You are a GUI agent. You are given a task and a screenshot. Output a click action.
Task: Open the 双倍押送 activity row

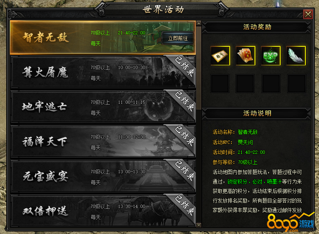(103, 210)
